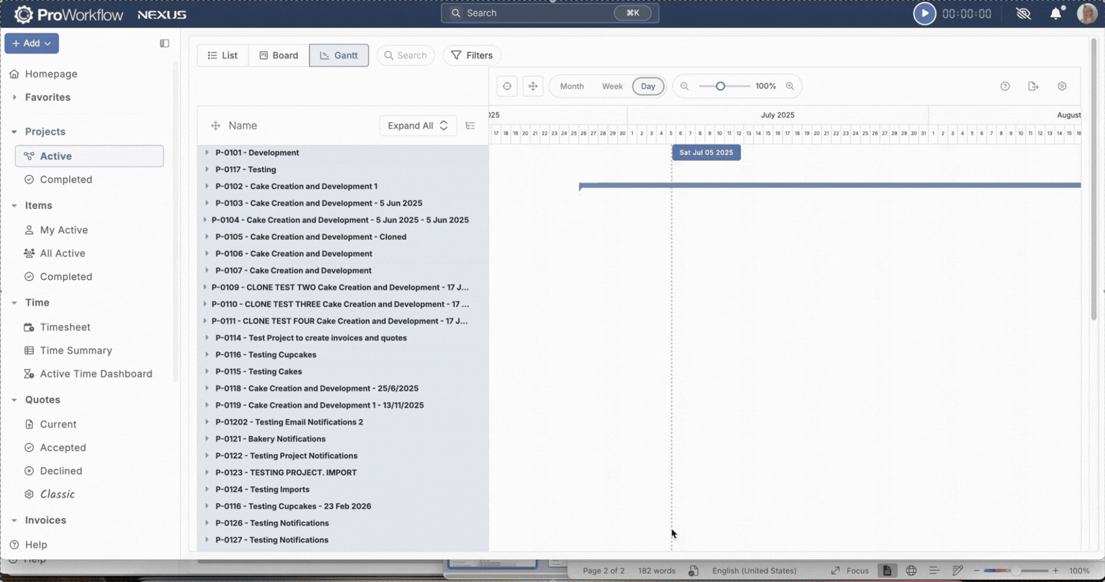
Task: Click the Gantt zoom slider handle
Action: click(x=720, y=86)
